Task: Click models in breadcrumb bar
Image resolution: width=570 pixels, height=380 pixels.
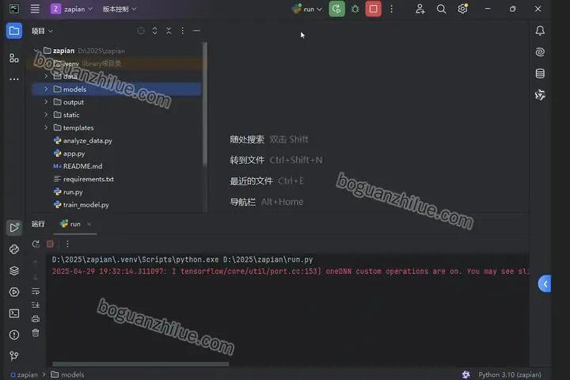Action: (x=67, y=374)
